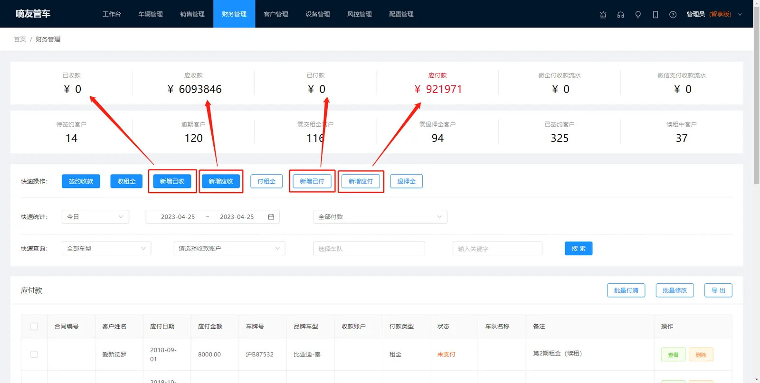
Task: Open the 风控管理 menu
Action: coord(360,14)
